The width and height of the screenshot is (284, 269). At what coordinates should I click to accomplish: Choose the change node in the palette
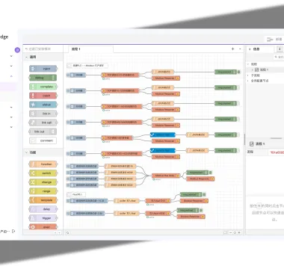click(x=43, y=182)
